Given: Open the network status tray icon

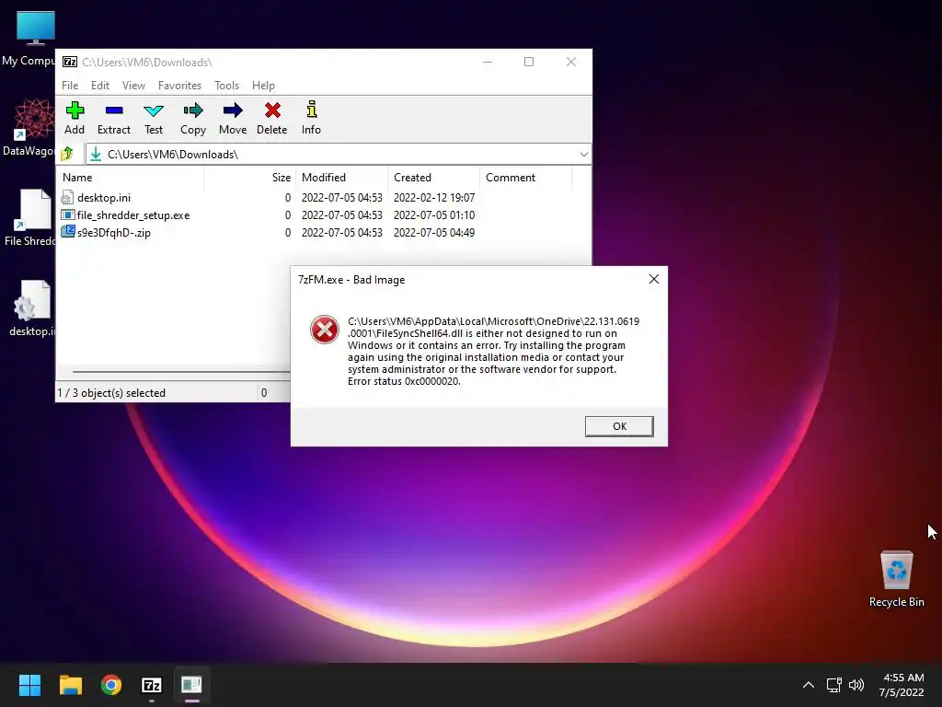Looking at the screenshot, I should pyautogui.click(x=833, y=685).
